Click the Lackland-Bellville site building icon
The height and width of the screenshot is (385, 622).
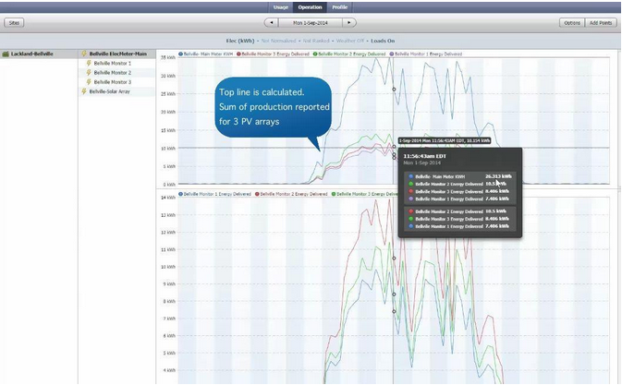(x=6, y=54)
